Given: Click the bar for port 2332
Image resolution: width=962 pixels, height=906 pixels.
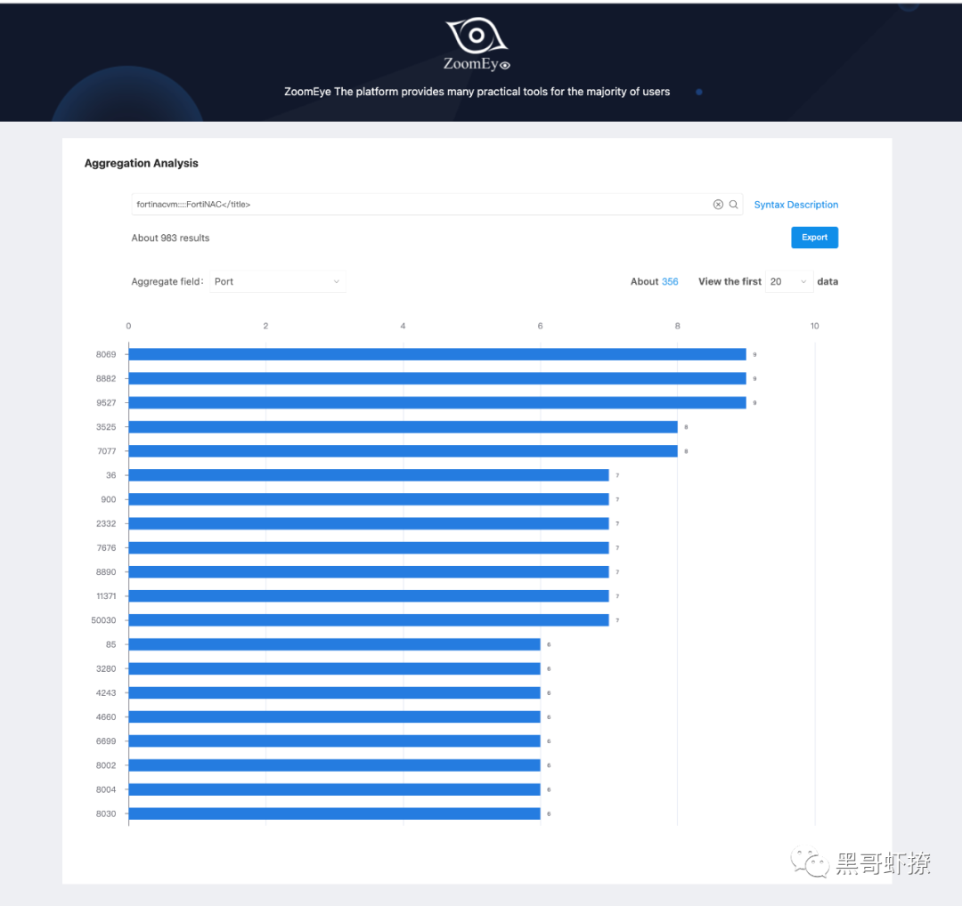Looking at the screenshot, I should click(x=368, y=523).
